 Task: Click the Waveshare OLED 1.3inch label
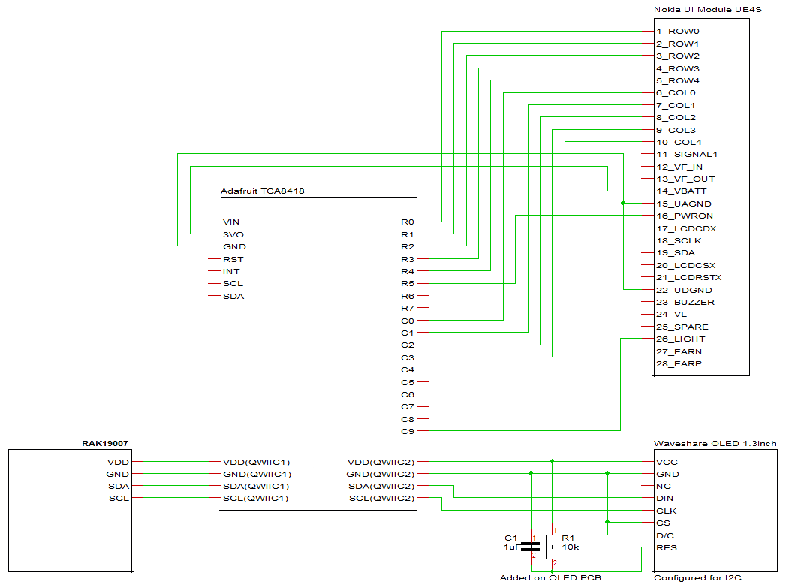tap(715, 444)
